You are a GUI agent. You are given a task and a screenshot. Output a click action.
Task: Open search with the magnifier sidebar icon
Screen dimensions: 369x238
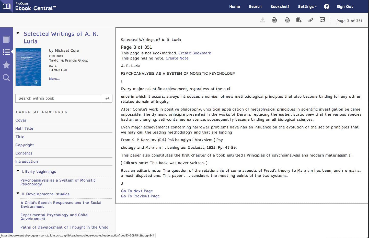click(6, 78)
